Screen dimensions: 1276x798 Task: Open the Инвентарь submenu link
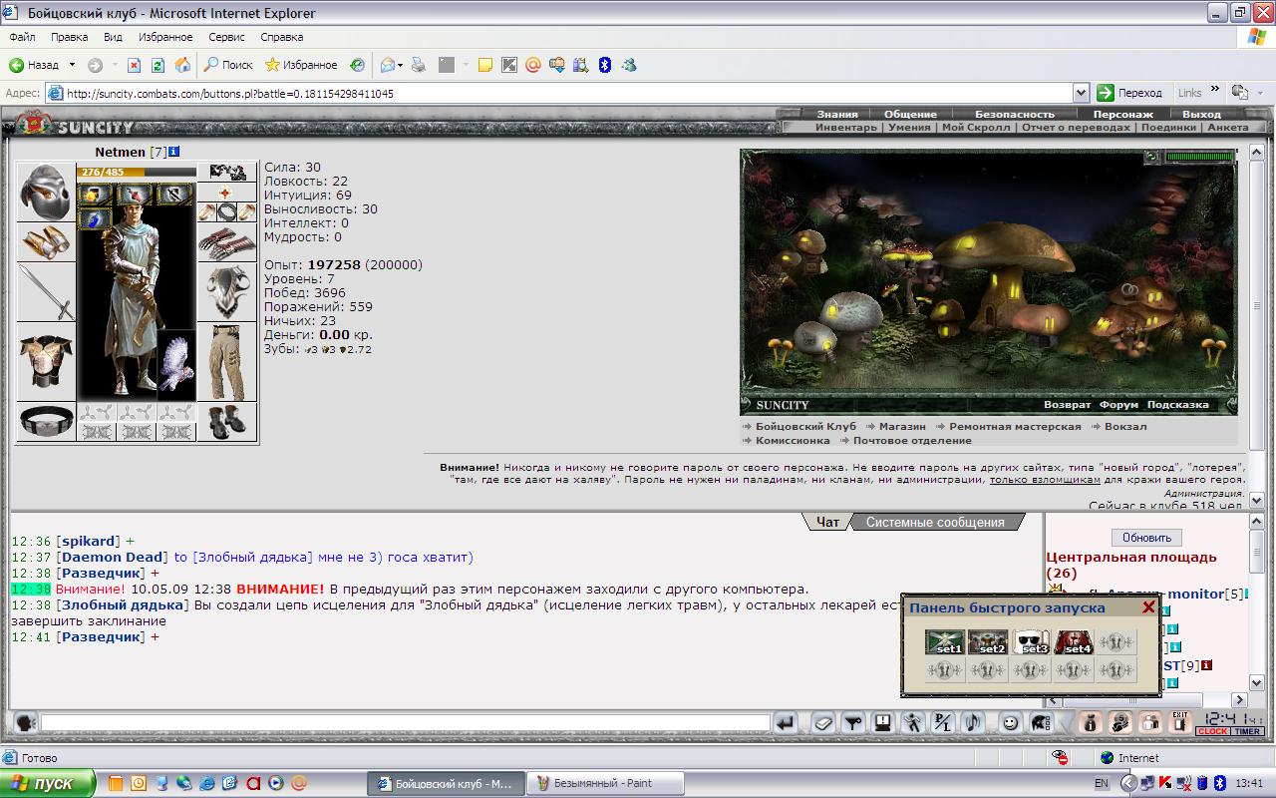pyautogui.click(x=846, y=128)
